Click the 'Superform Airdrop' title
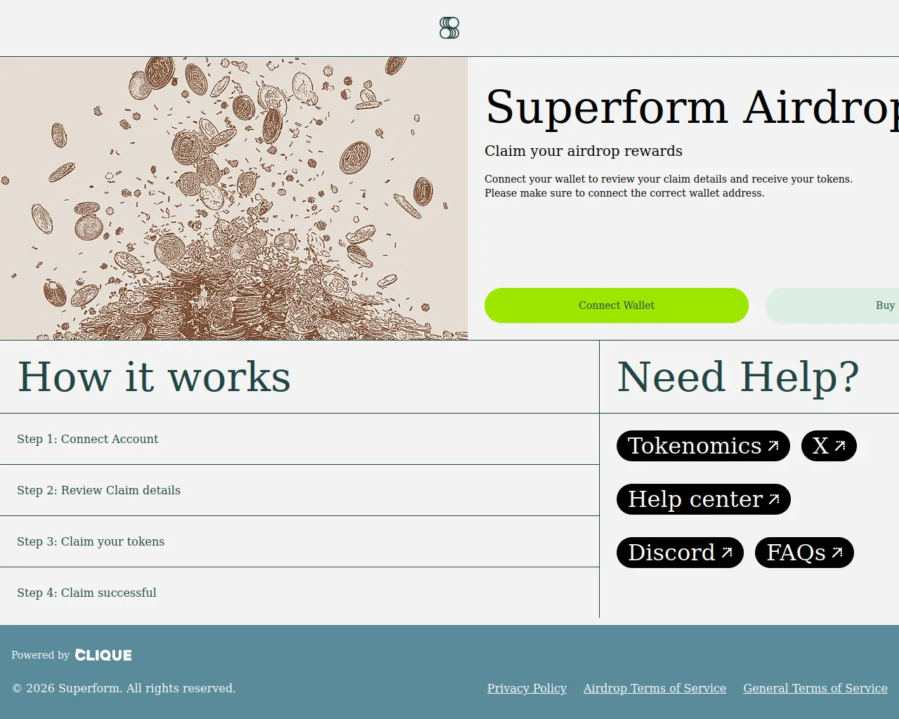 point(692,107)
